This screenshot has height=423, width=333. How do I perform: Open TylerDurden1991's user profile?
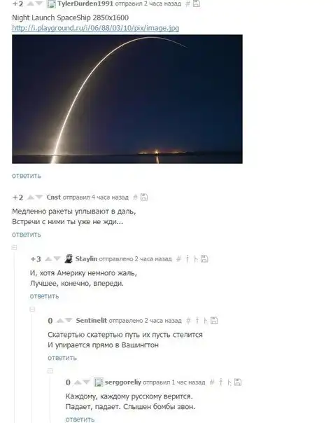pyautogui.click(x=85, y=4)
